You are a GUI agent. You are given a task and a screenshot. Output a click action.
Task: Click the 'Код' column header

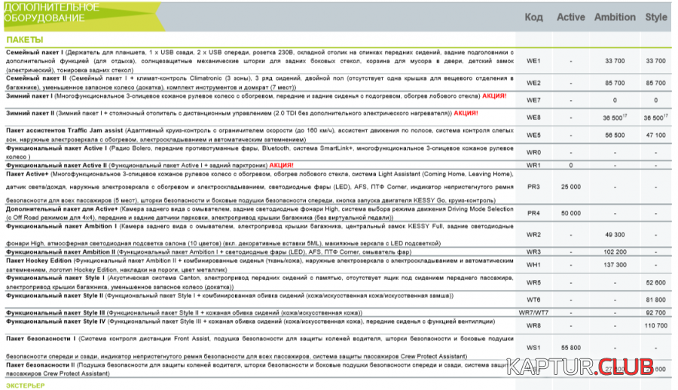533,17
